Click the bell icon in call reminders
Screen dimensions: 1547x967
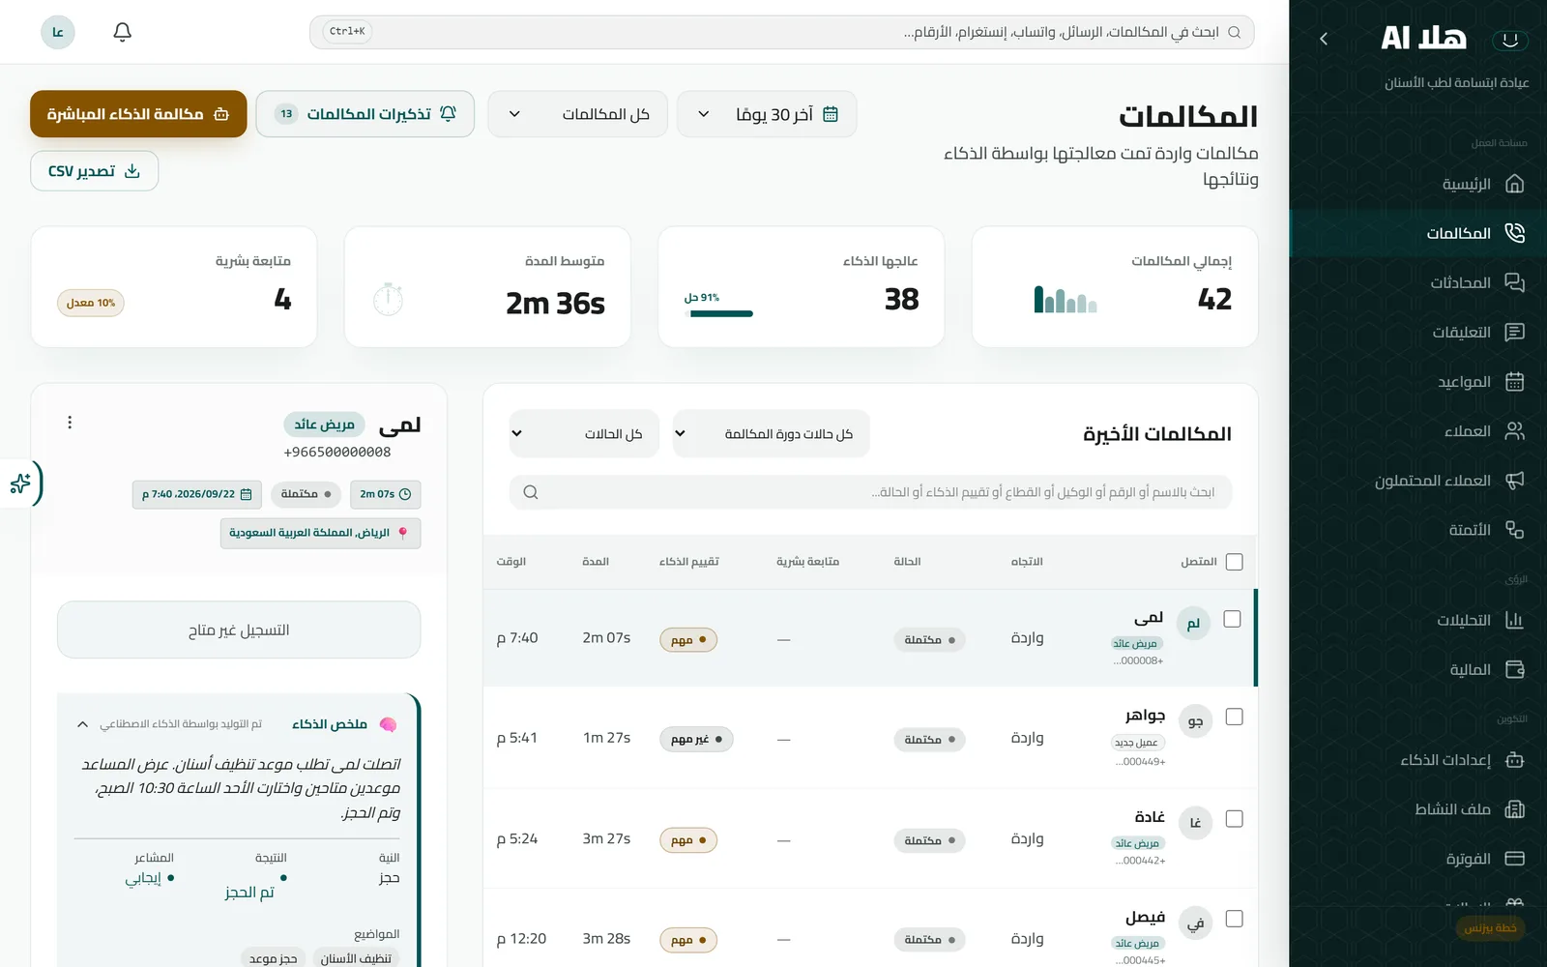(x=448, y=114)
